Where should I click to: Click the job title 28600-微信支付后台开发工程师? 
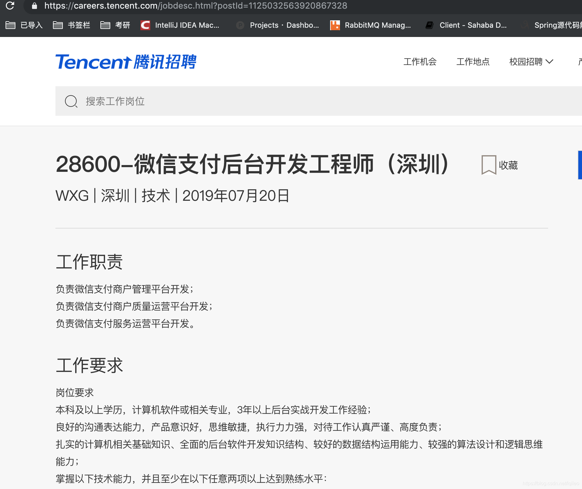[253, 164]
